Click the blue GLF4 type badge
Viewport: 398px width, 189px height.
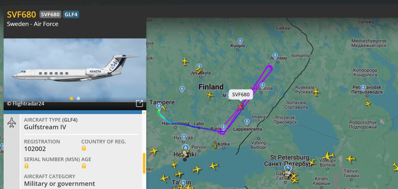pyautogui.click(x=71, y=14)
